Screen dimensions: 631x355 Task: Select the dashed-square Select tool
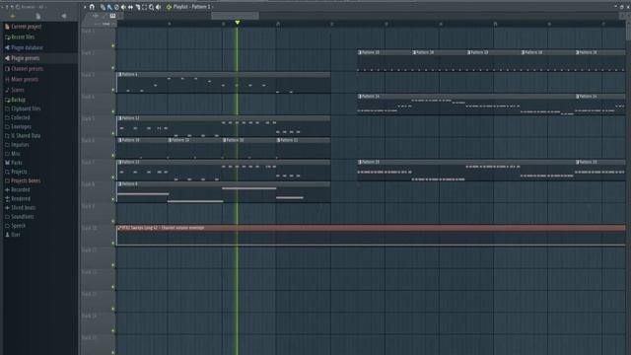click(145, 7)
